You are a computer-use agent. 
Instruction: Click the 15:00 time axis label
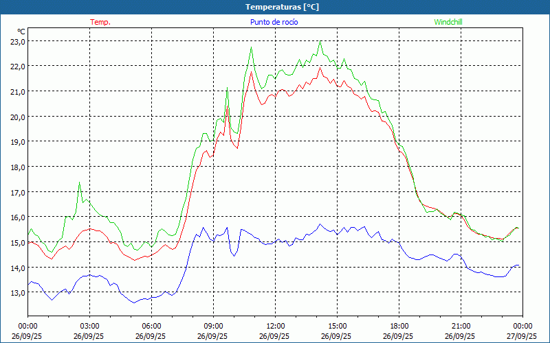click(337, 326)
